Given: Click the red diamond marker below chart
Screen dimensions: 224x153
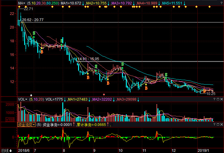Looking at the screenshot, I should pyautogui.click(x=104, y=94).
